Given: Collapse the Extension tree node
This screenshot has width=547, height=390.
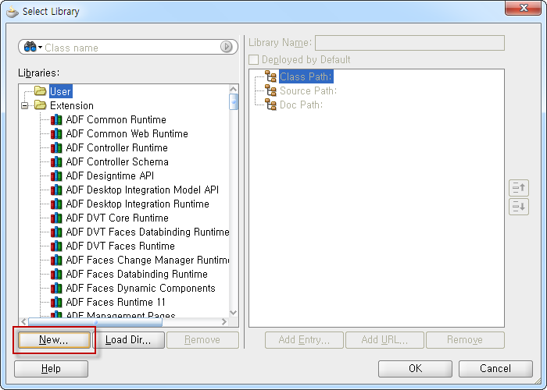Looking at the screenshot, I should pos(24,105).
